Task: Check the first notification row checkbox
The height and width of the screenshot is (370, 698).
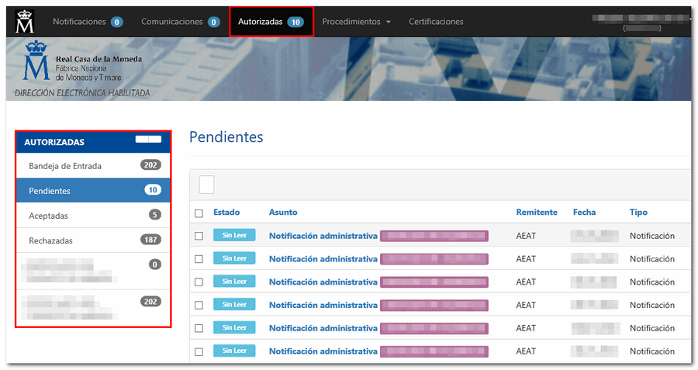Action: point(199,236)
